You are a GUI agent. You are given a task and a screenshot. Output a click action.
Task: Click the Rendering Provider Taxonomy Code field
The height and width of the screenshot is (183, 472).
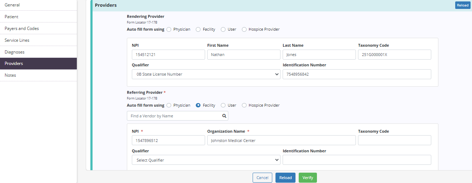(394, 55)
